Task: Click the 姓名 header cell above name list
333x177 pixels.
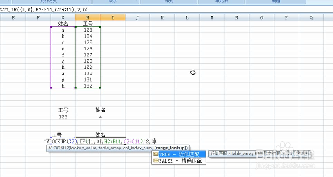Action: (63, 23)
